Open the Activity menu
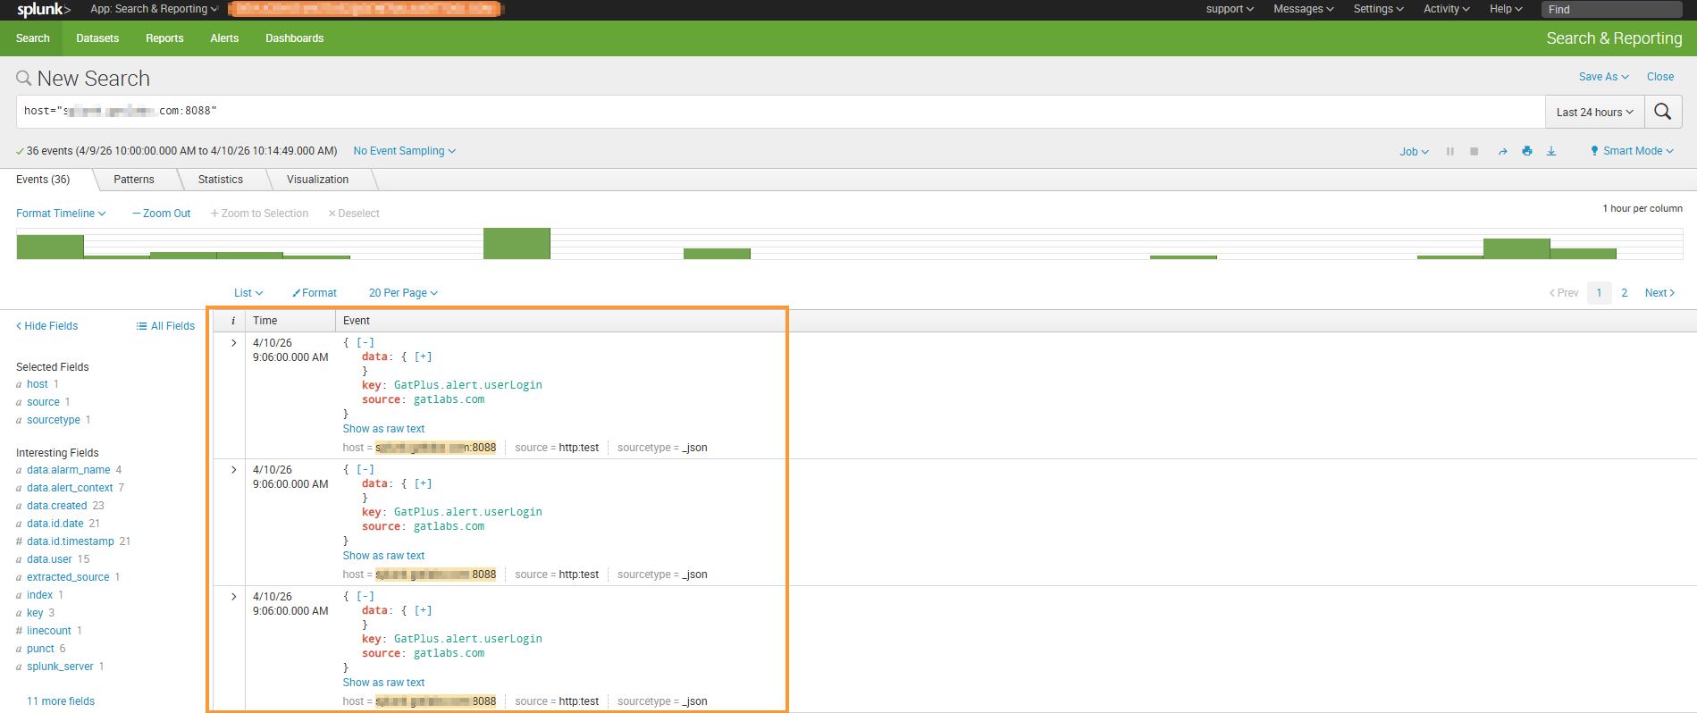 point(1447,9)
